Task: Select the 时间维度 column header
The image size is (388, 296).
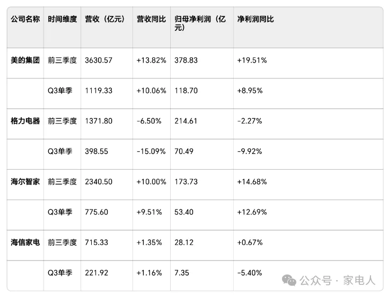Action: coord(62,19)
